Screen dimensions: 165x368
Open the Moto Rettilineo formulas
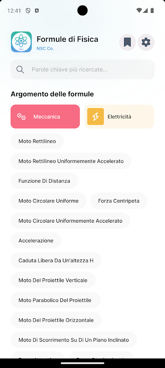pos(37,141)
